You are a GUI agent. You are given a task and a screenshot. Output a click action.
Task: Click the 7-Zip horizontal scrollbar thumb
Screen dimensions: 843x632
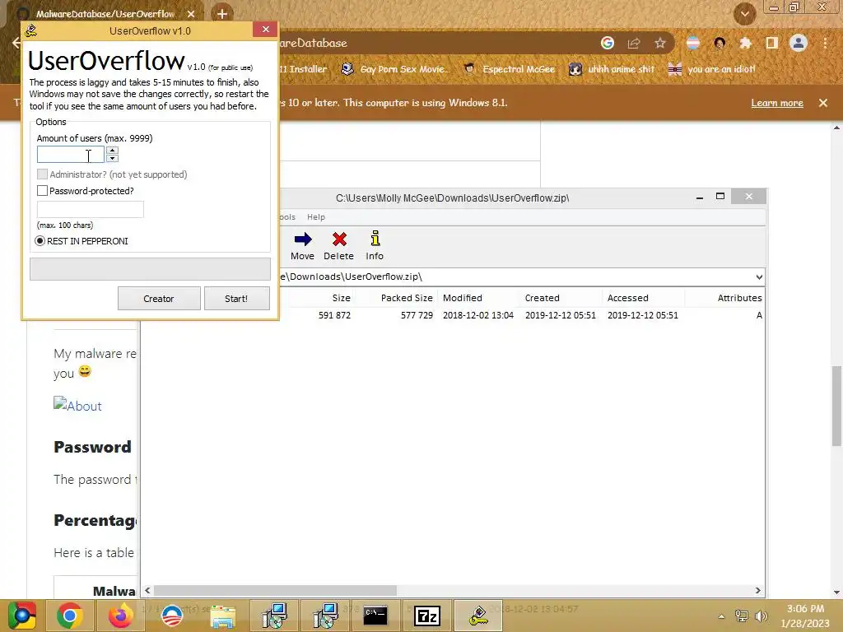coord(275,591)
